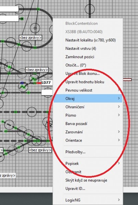Choose Nastavit vrstvu (4)
The height and width of the screenshot is (205, 138).
[x=88, y=49]
